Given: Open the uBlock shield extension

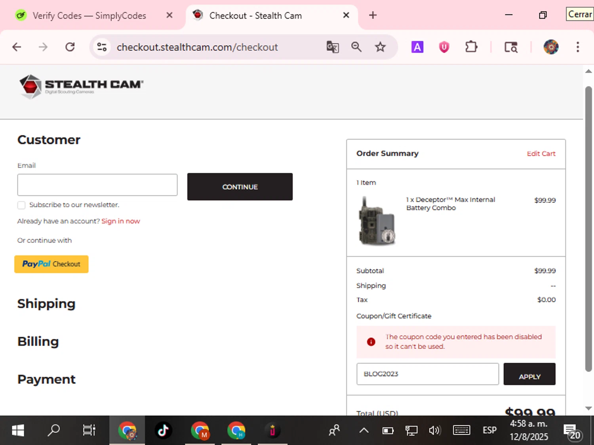Looking at the screenshot, I should pos(444,47).
